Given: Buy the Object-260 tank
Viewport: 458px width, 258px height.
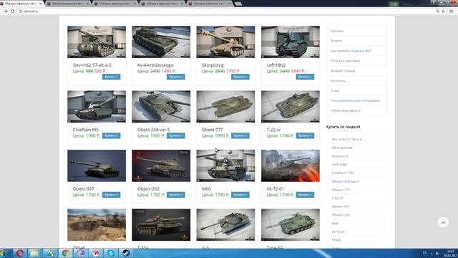Looking at the screenshot, I should tap(175, 195).
